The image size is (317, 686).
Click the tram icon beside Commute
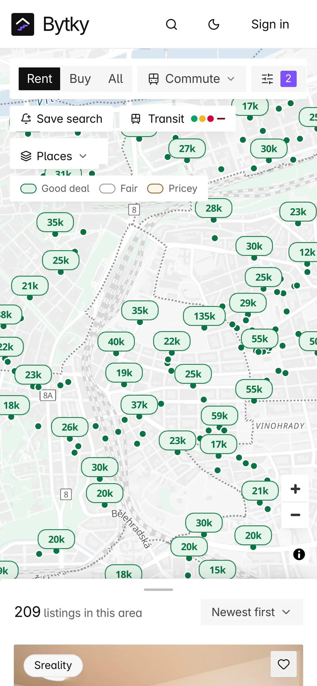pos(154,79)
